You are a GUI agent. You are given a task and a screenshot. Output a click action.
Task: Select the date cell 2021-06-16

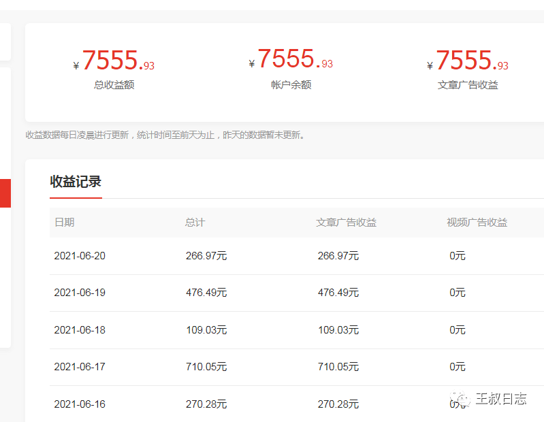click(80, 404)
